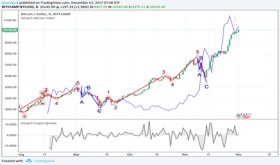Select the circled 'ii' wave marker
The height and width of the screenshot is (165, 280).
pyautogui.click(x=24, y=116)
